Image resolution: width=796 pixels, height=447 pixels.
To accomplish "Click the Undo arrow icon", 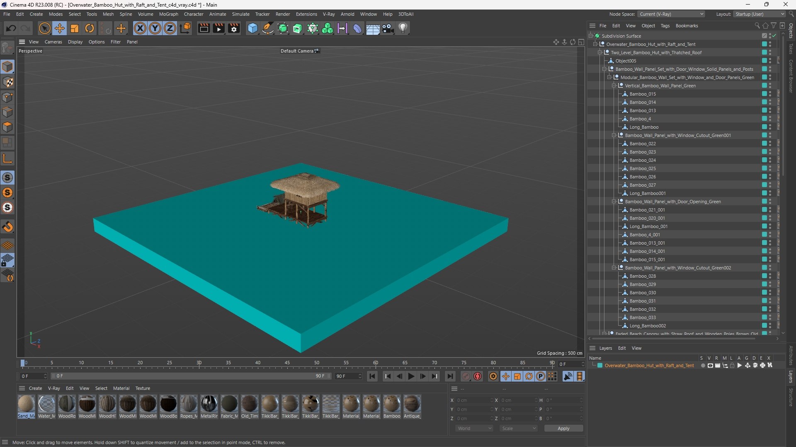I will 11,28.
